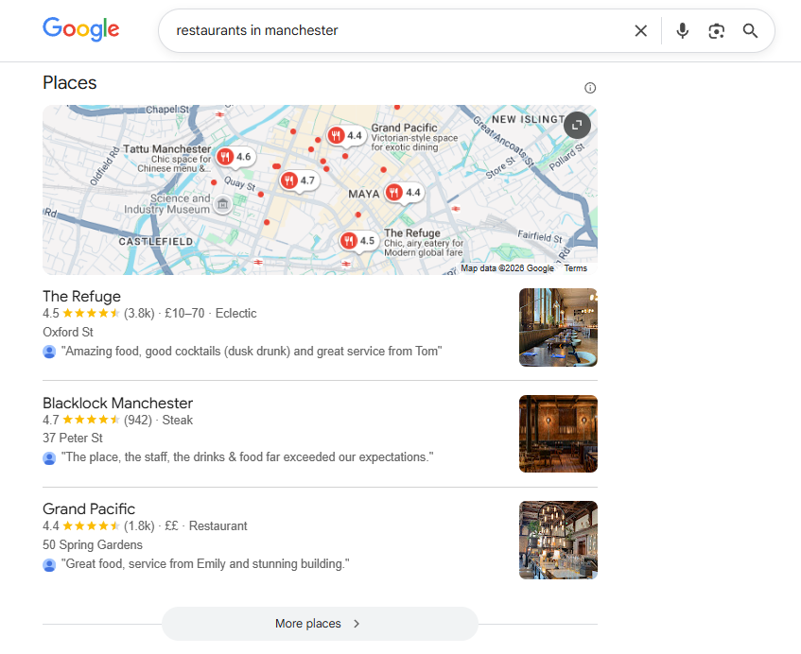Click review "The place, the staff, the drinks"

pyautogui.click(x=247, y=456)
